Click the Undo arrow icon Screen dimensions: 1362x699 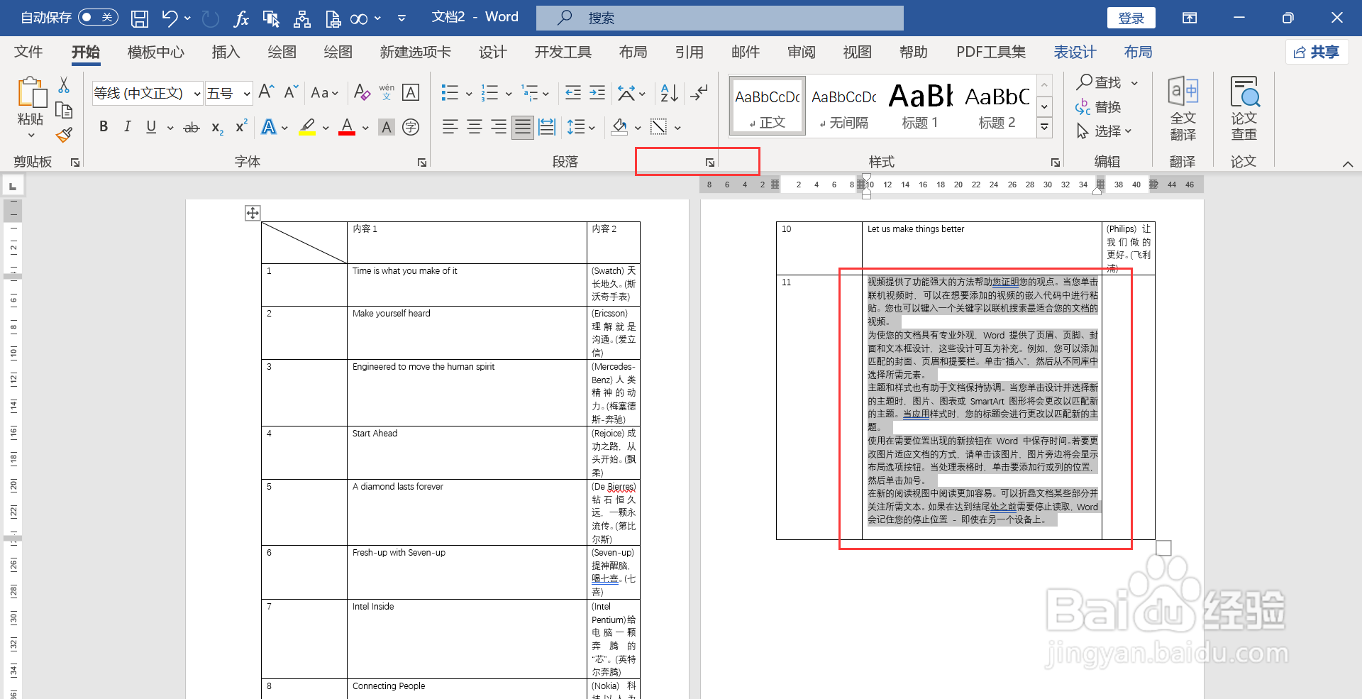pyautogui.click(x=170, y=18)
